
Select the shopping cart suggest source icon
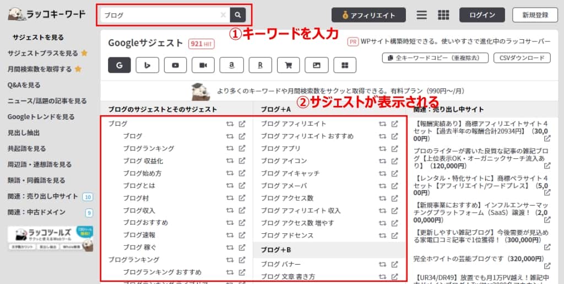[x=288, y=65]
